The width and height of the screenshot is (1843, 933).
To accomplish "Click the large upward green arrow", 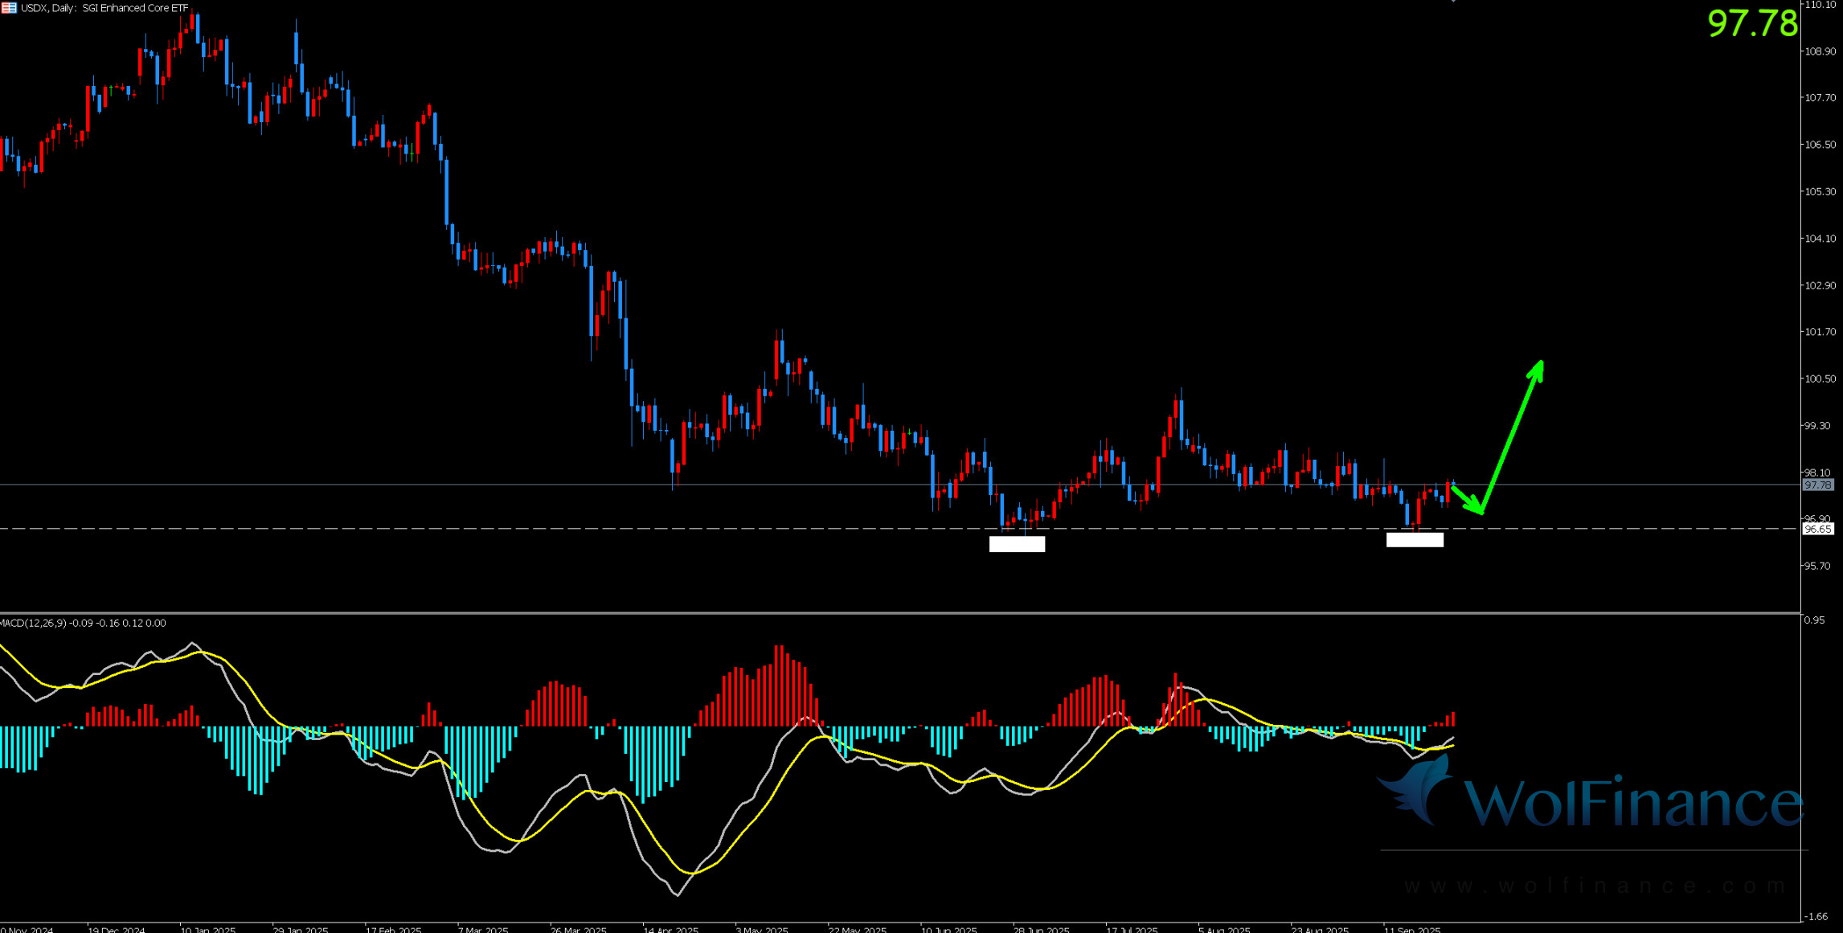I will (1513, 434).
